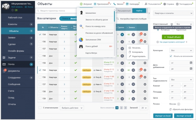This screenshot has width=196, height=120.
Task: Open the Шахматки chess knight icon
Action: pos(81,13)
